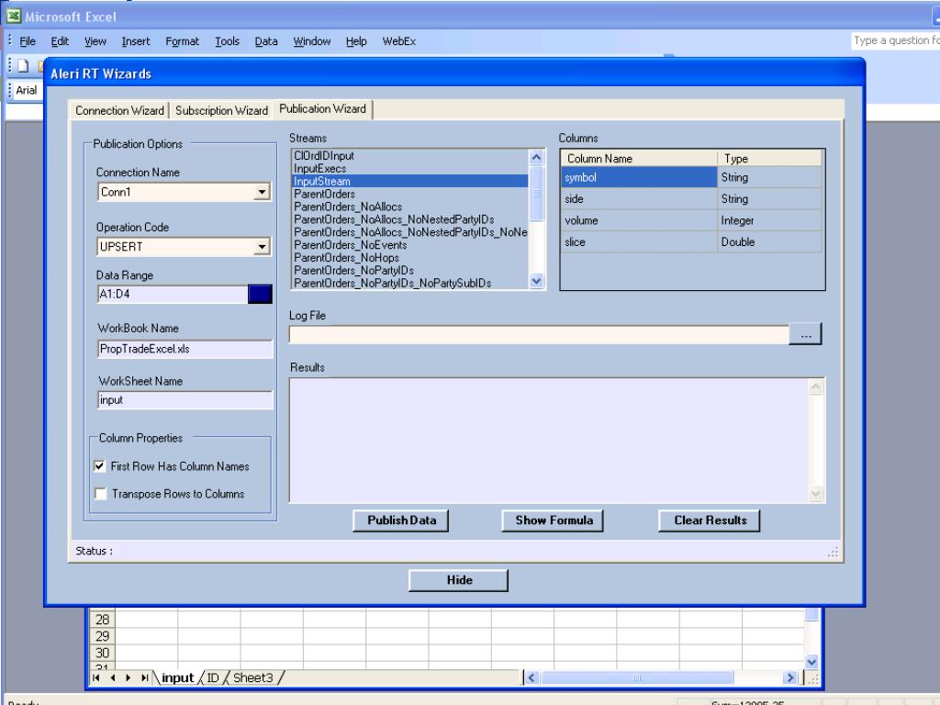Click Excel horizontal scrollbar left arrow
This screenshot has width=940, height=705.
[x=532, y=677]
